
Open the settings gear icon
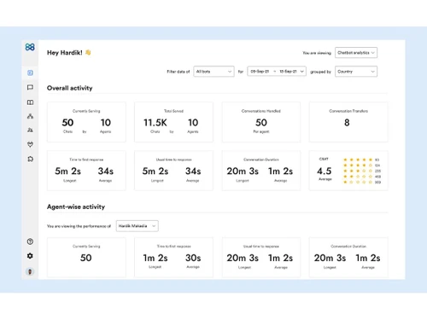30,256
